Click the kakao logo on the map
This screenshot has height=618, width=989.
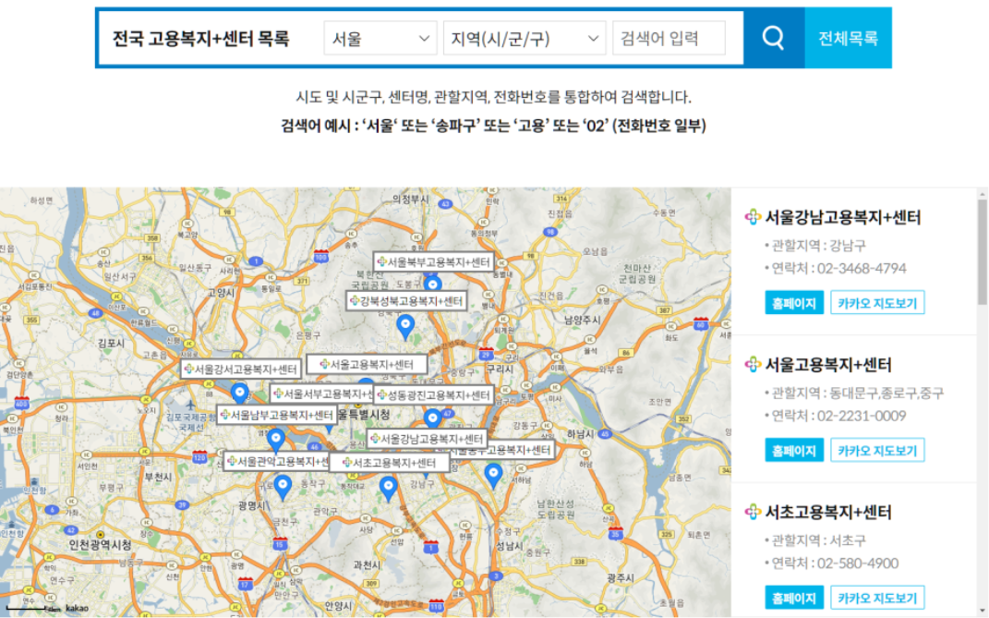pos(77,609)
